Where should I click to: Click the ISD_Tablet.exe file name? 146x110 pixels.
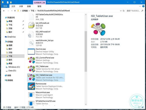[42, 66]
